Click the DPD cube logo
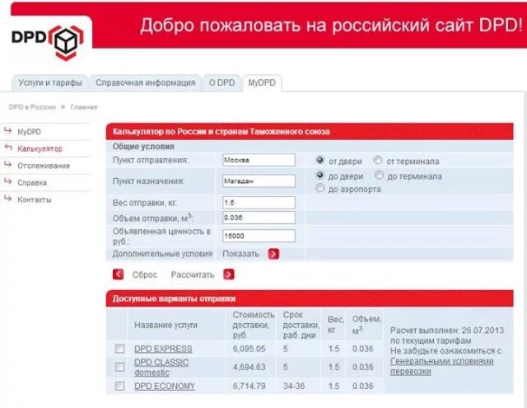527x408 pixels. [66, 43]
